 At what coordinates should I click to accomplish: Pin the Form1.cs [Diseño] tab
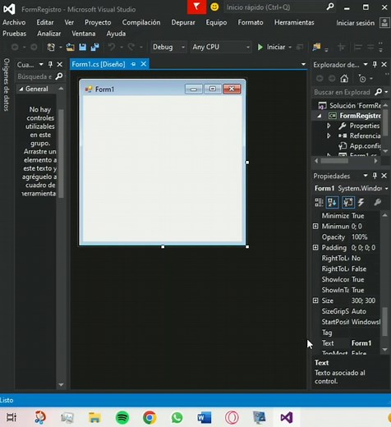coord(133,64)
